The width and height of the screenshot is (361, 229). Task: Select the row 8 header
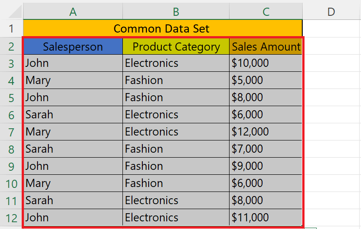tap(11, 149)
